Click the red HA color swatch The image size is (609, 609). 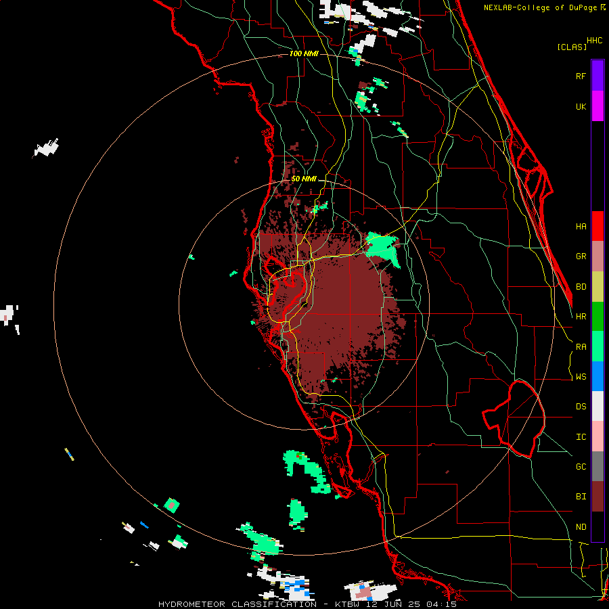coord(597,226)
